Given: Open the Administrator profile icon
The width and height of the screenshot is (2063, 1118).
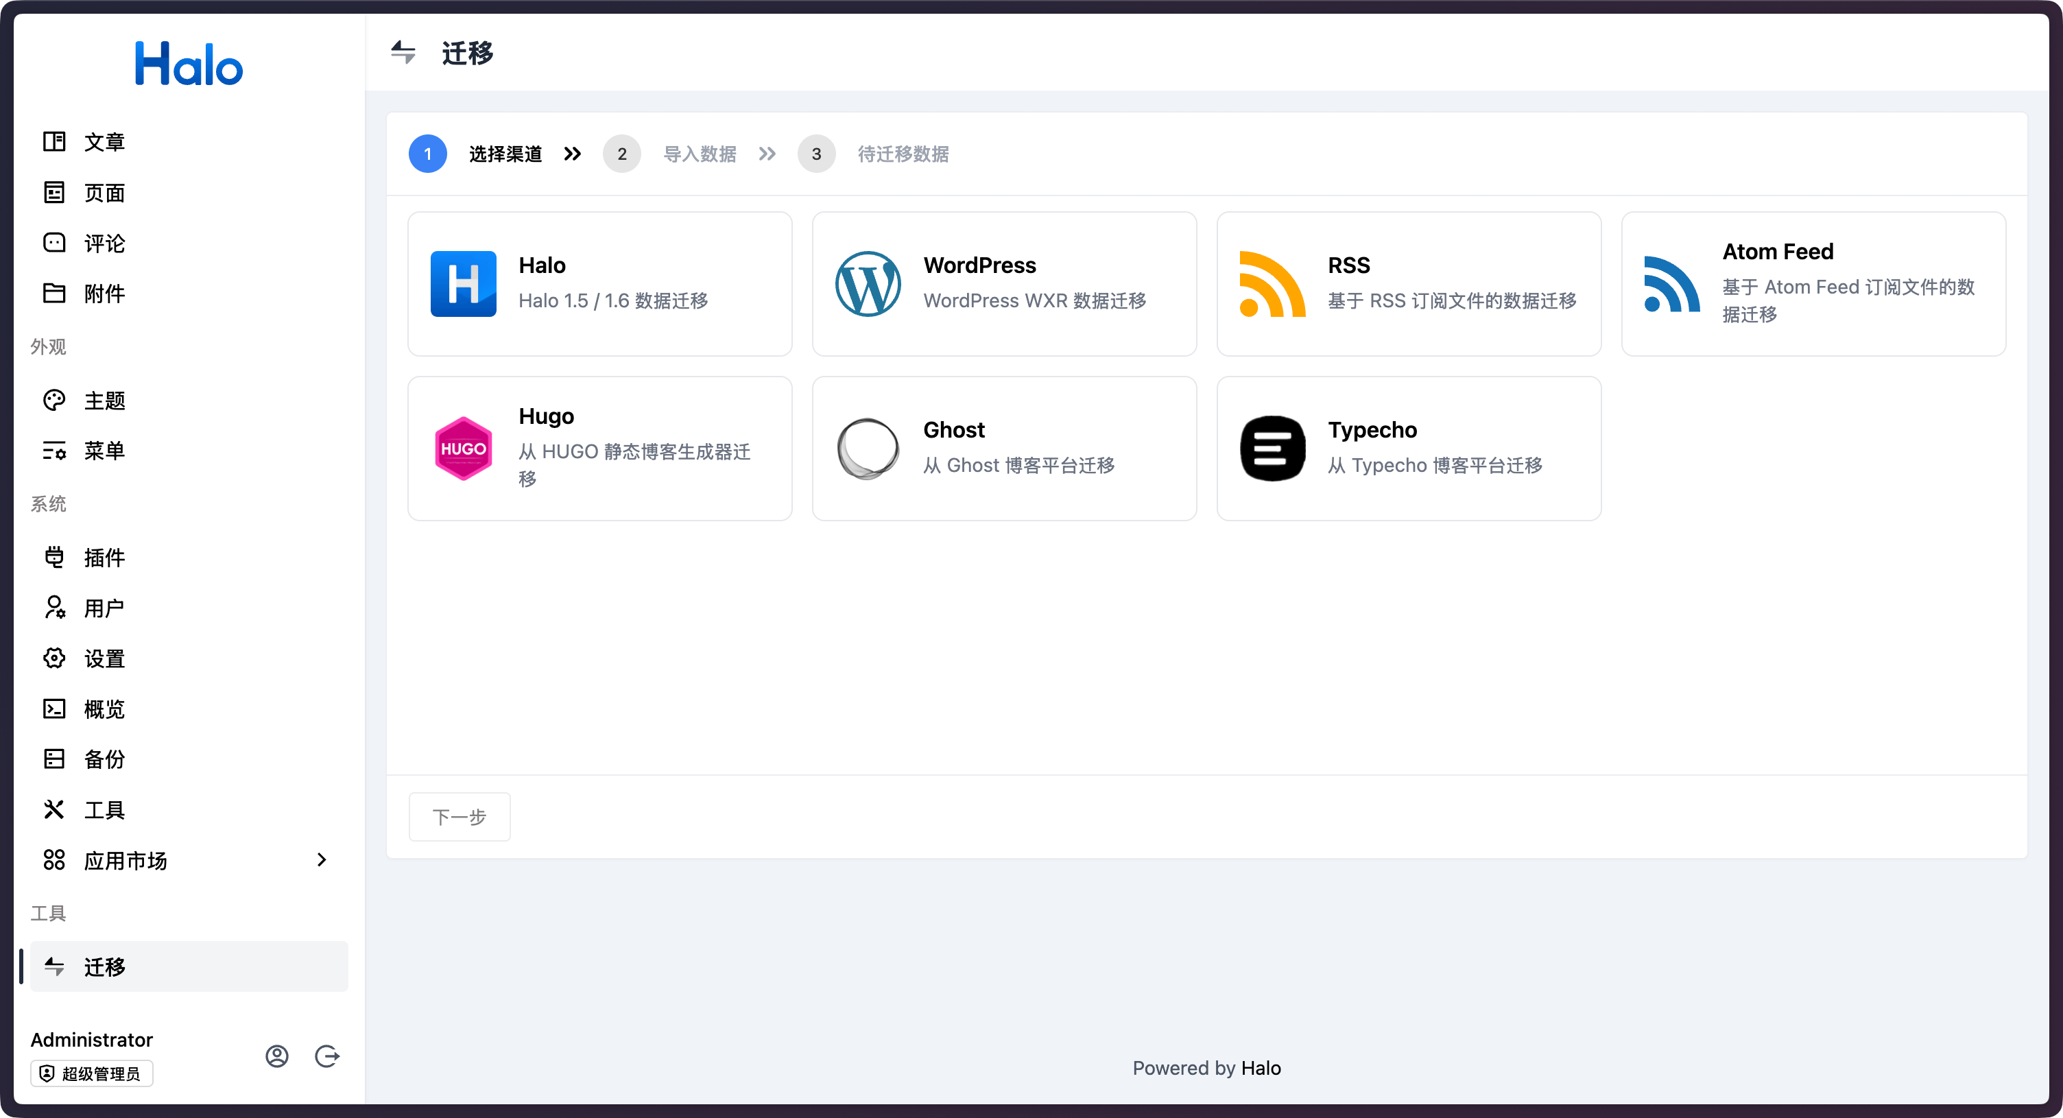Looking at the screenshot, I should click(x=277, y=1056).
